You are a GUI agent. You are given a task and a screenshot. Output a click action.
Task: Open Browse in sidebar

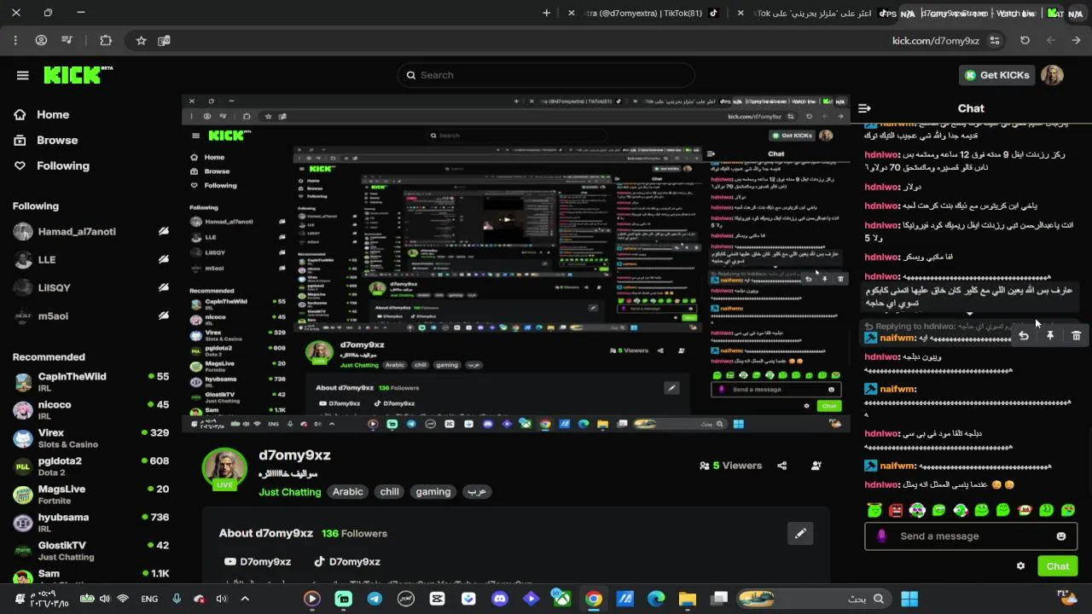(57, 140)
